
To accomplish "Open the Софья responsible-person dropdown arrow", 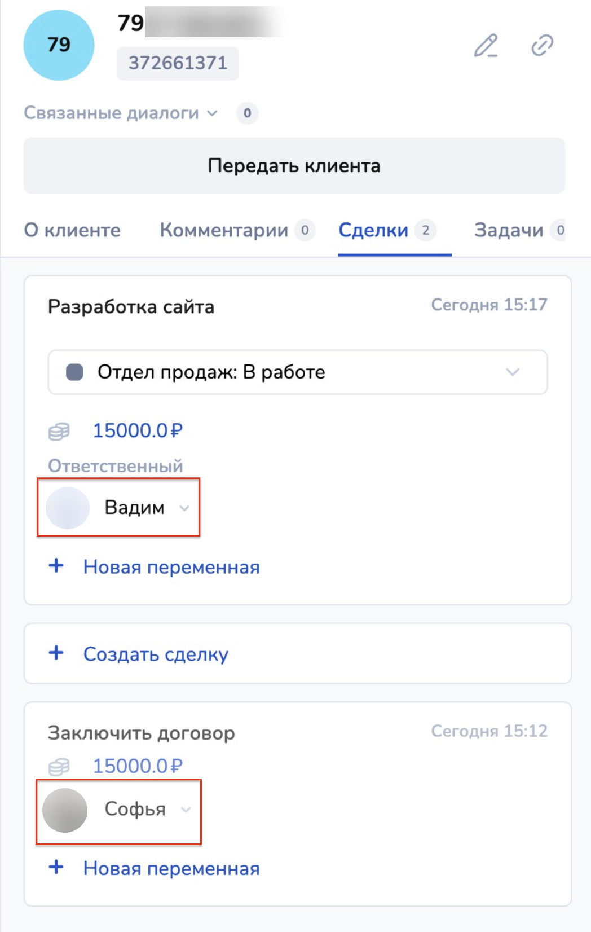I will [186, 810].
